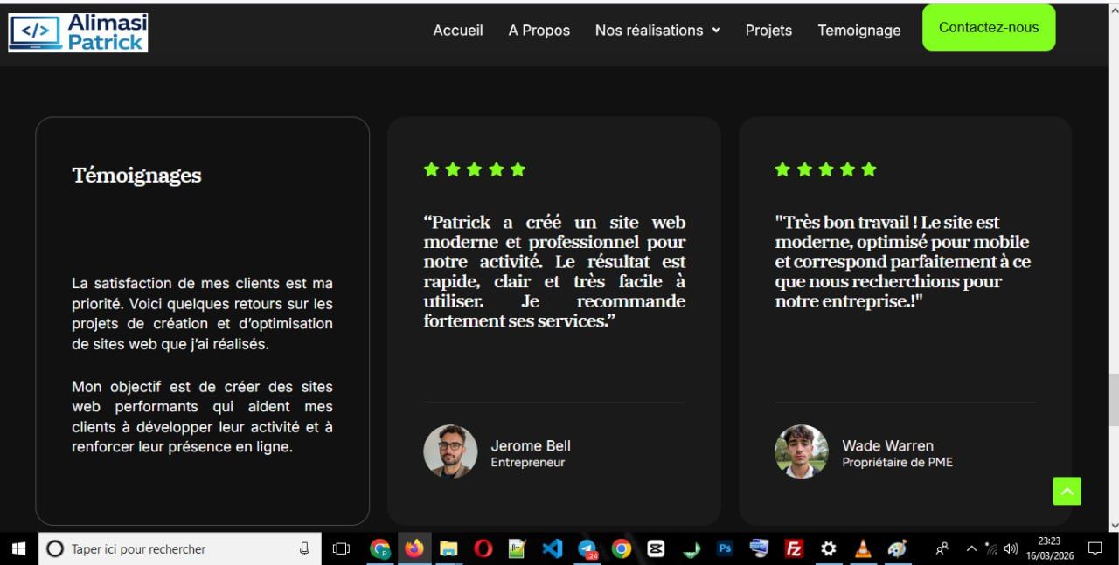Show hidden system tray icons
This screenshot has height=565, width=1119.
971,548
